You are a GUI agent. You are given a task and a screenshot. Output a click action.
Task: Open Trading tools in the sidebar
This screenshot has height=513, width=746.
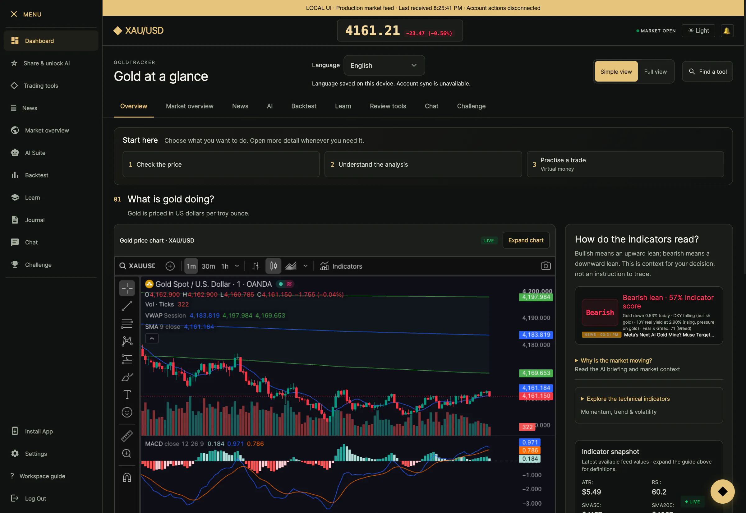pyautogui.click(x=51, y=85)
